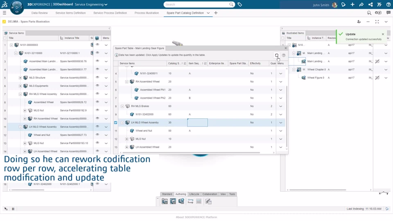This screenshot has height=221, width=393.
Task: Switch to Data Review tab
Action: tap(39, 13)
